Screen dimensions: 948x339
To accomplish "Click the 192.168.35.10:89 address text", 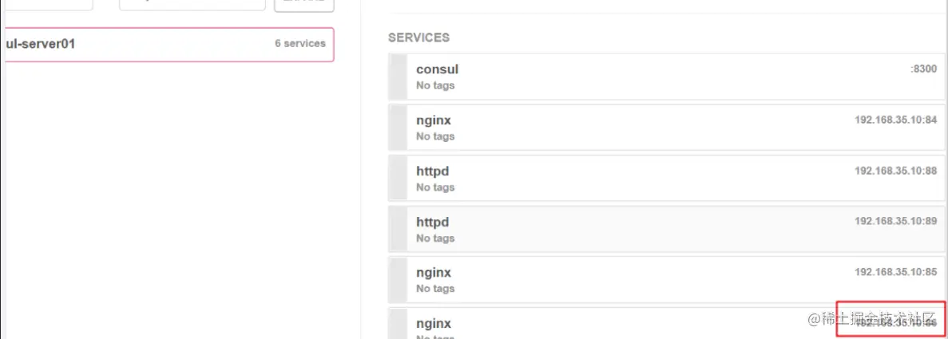I will click(895, 221).
